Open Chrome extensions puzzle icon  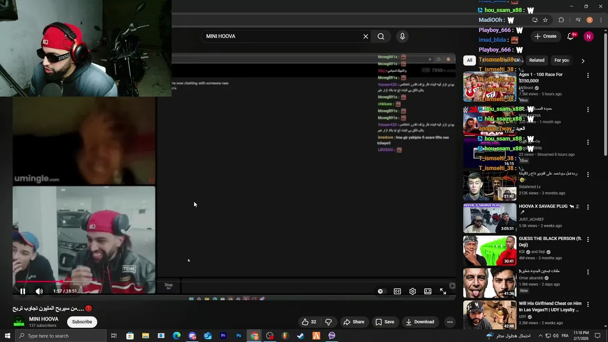coord(561,20)
